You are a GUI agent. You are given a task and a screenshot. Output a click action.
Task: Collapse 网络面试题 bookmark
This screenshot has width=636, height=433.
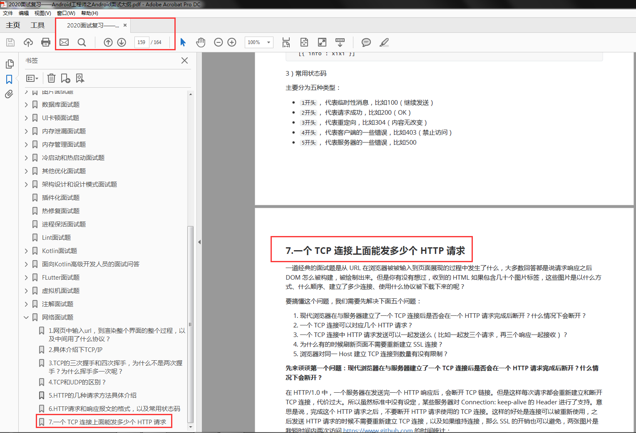(x=26, y=317)
